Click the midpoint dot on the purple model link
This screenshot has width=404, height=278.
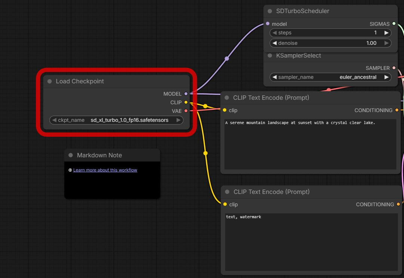227,59
